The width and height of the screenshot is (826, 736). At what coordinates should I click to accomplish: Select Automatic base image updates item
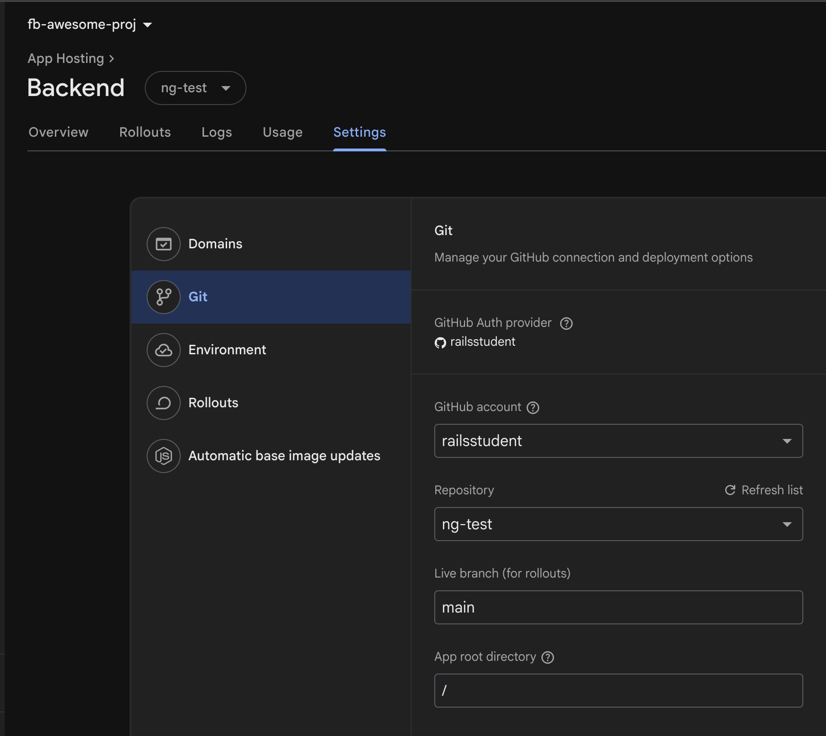pos(271,456)
